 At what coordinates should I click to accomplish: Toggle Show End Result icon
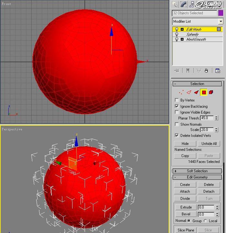tap(187, 71)
